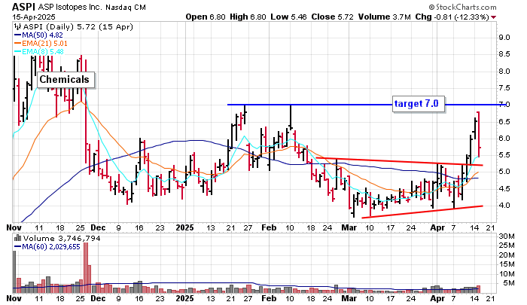Click the 5M volume axis label
Viewport: 527px width, 305px height.
click(508, 283)
